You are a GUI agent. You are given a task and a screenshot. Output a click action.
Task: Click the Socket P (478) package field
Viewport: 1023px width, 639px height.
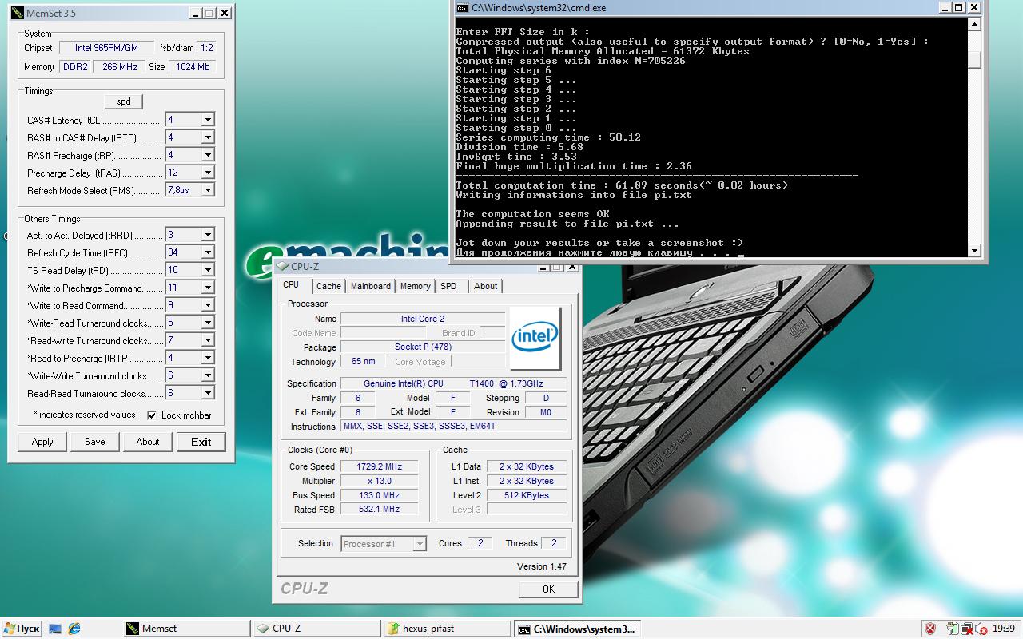tap(423, 347)
